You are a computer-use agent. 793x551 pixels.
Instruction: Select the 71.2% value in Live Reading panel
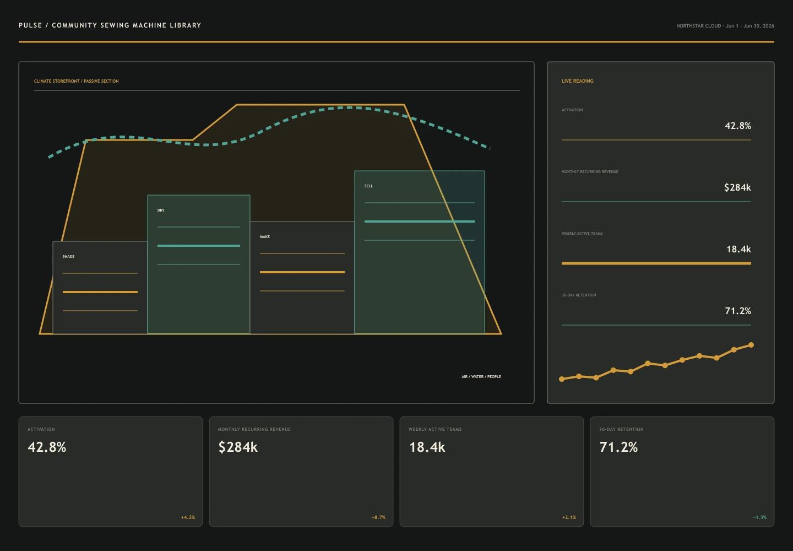738,311
